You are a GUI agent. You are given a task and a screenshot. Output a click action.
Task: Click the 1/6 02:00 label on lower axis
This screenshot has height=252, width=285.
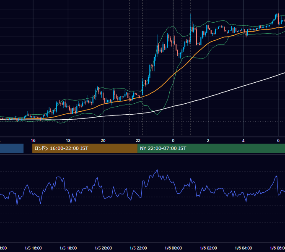pyautogui.click(x=208, y=248)
